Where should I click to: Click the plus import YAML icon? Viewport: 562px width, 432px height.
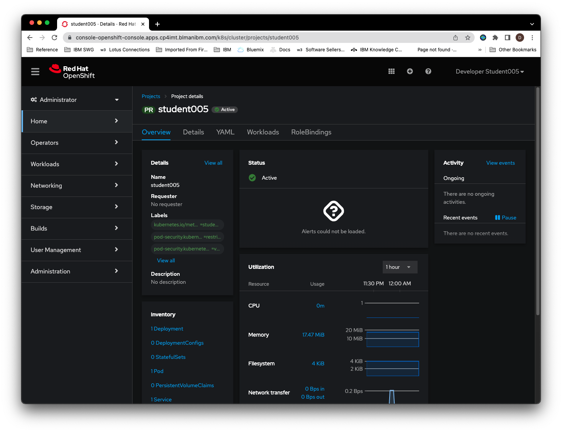point(410,71)
